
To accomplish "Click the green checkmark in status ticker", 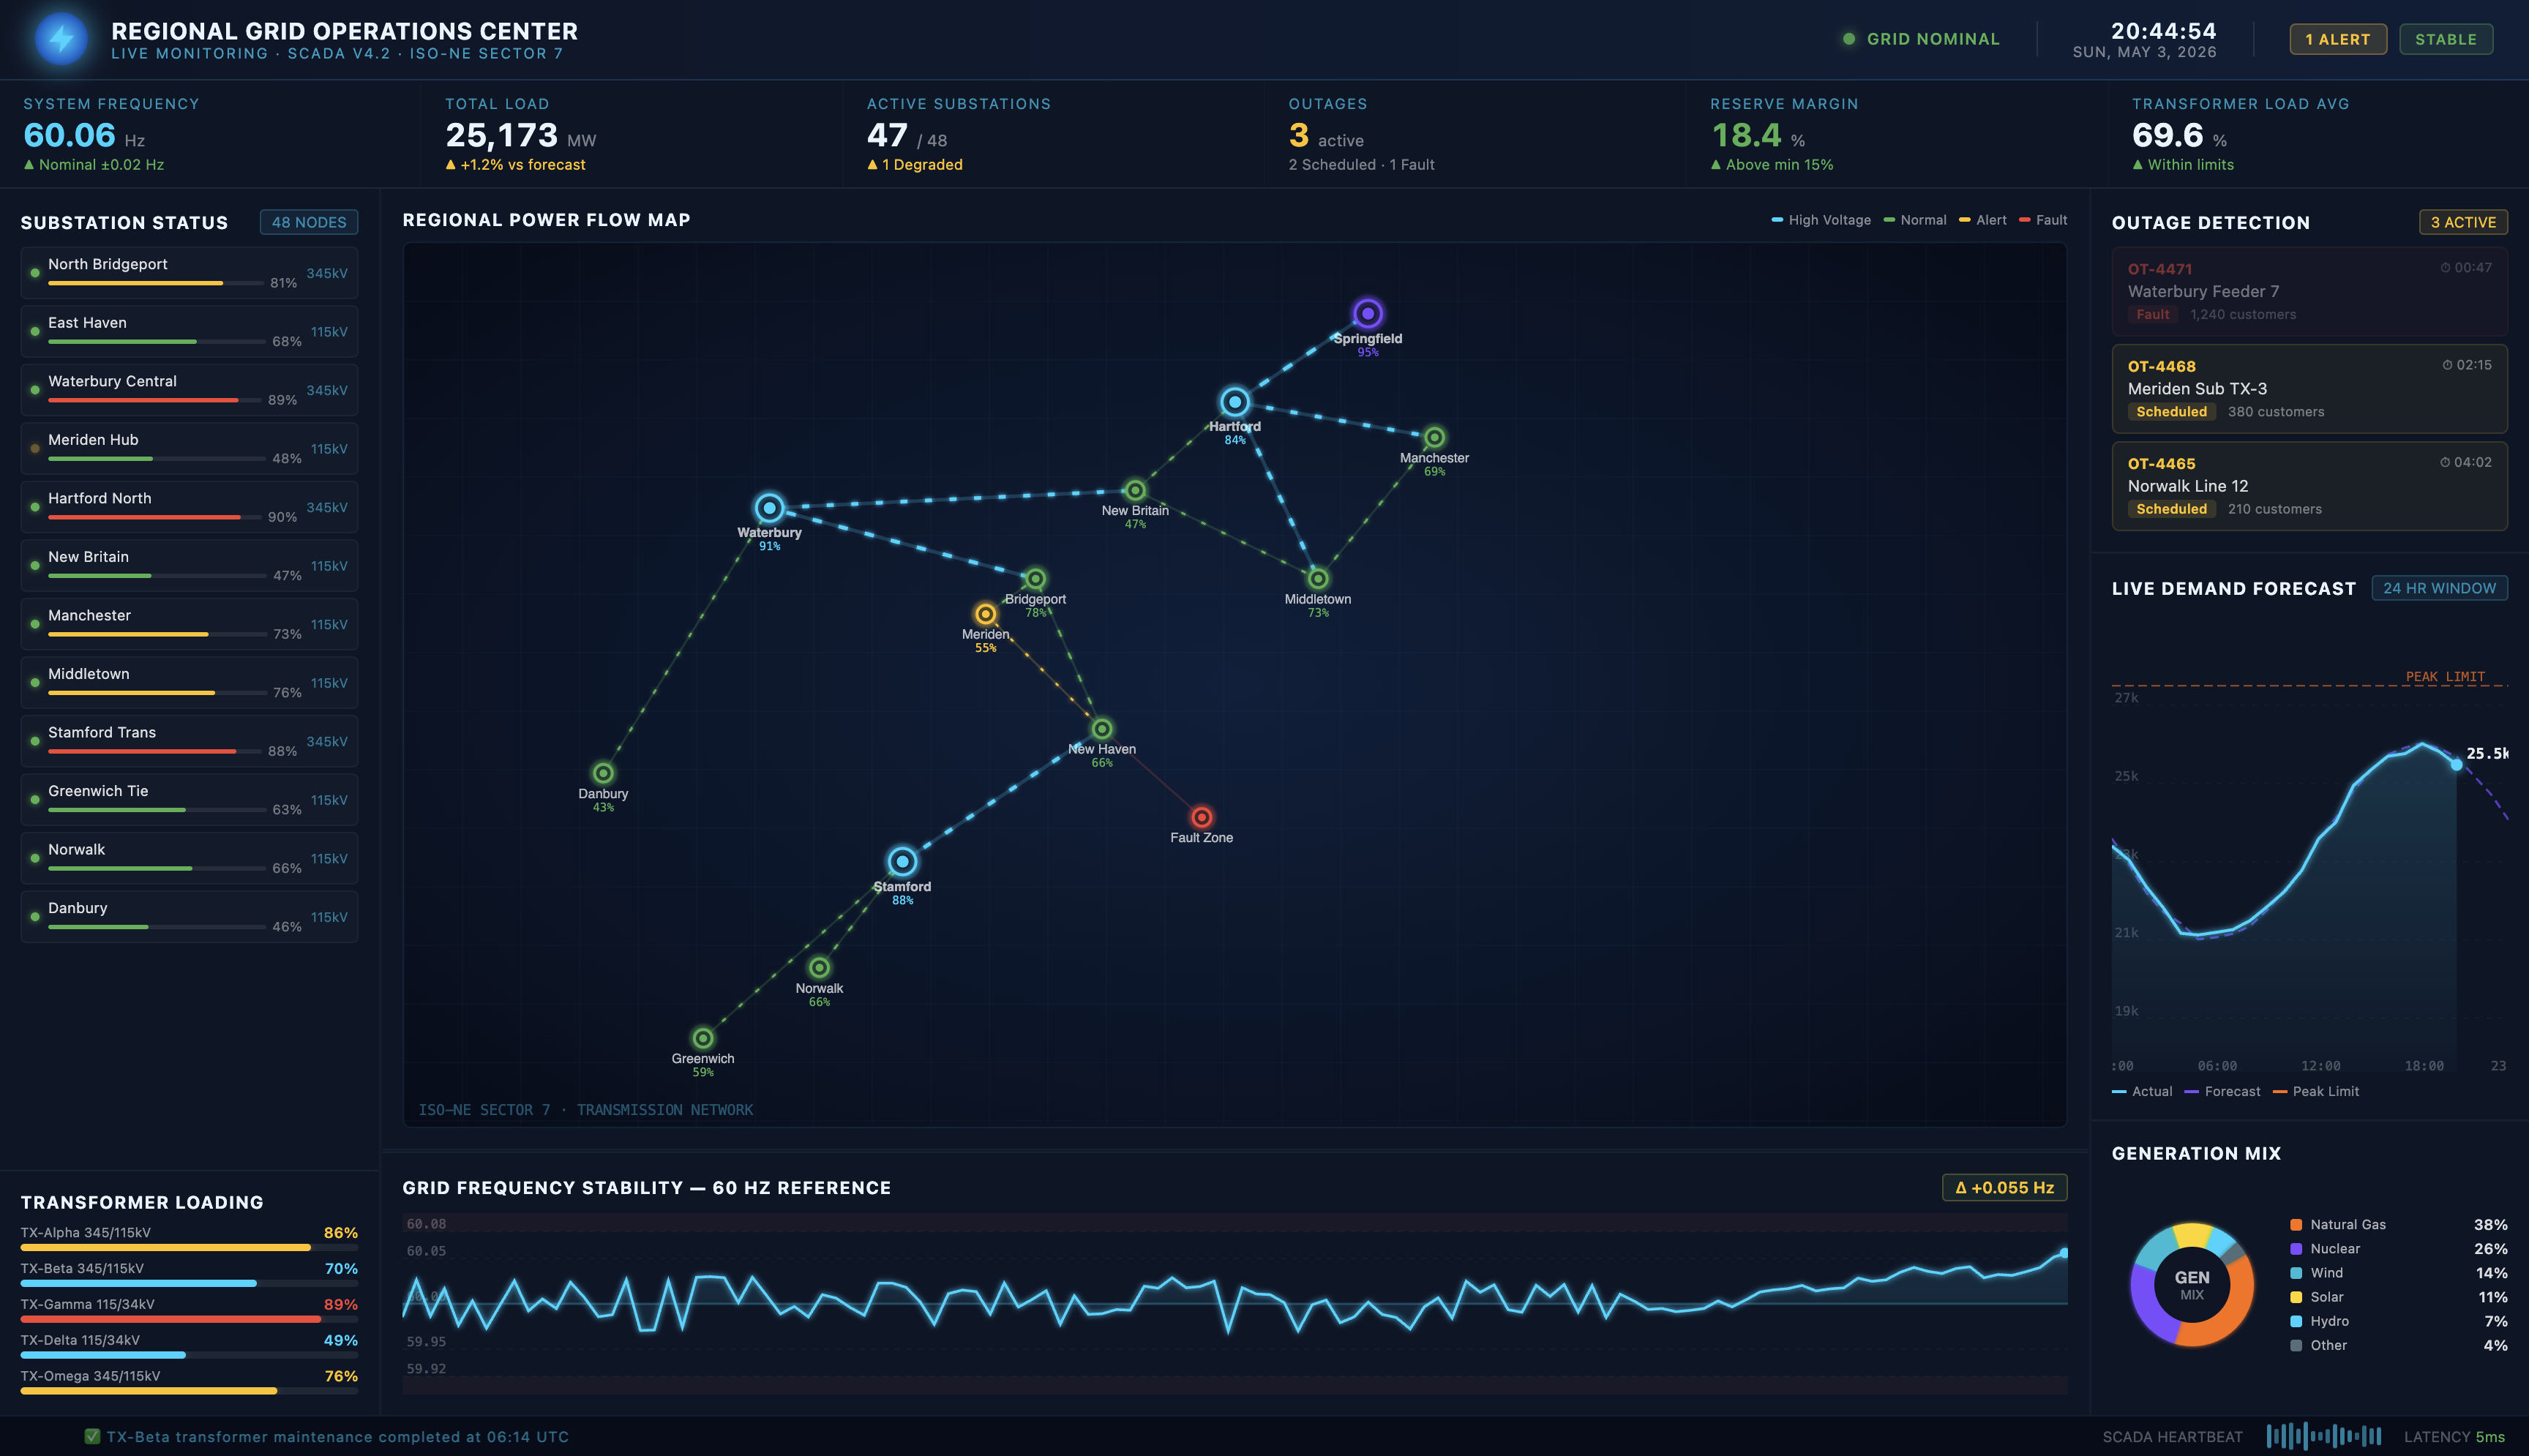I will pyautogui.click(x=92, y=1436).
